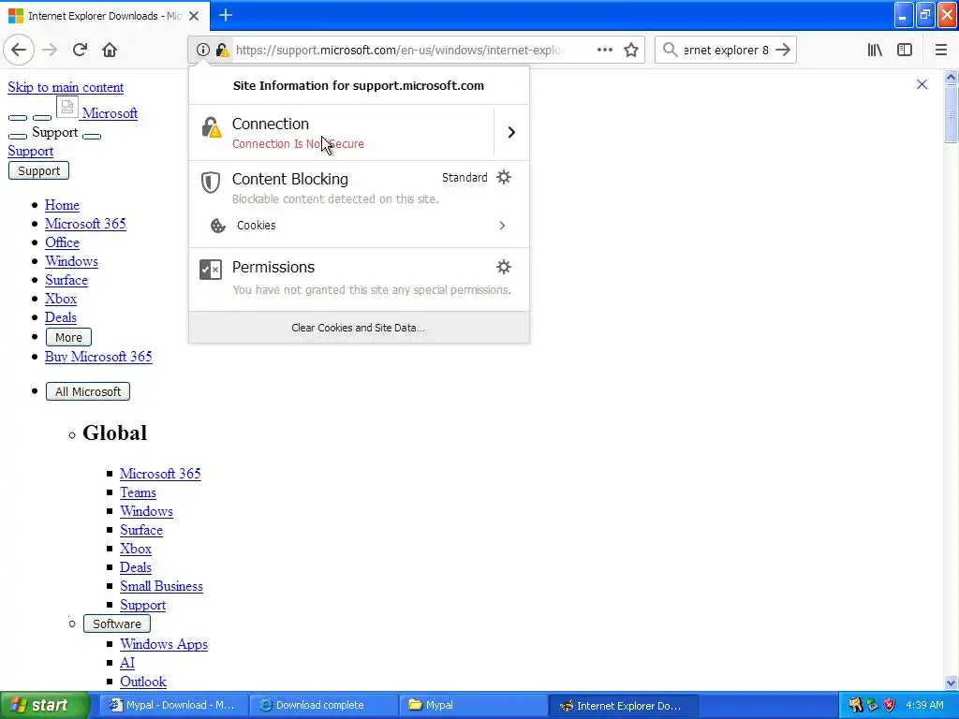Open the Outlook link
959x719 pixels.
[x=143, y=682]
